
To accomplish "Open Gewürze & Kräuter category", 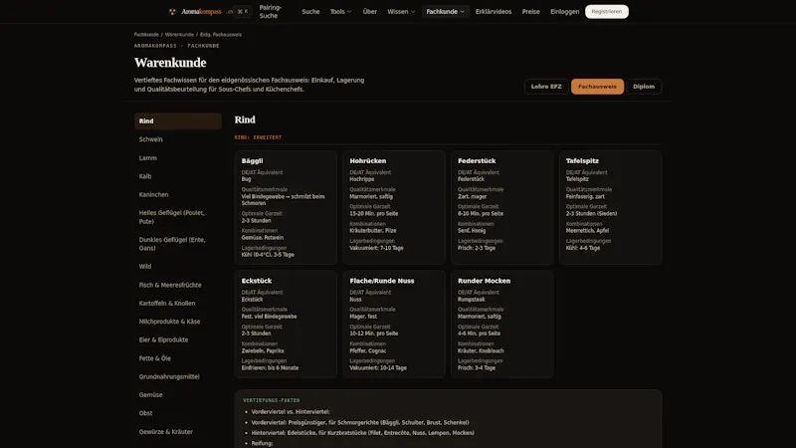I will click(178, 432).
